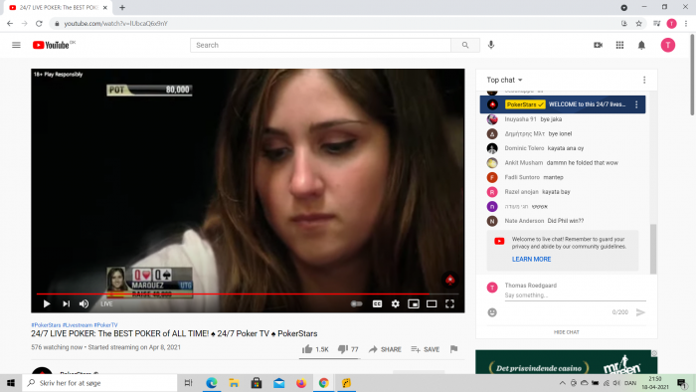
Task: Open the #PokerStars hashtag link
Action: click(x=46, y=325)
